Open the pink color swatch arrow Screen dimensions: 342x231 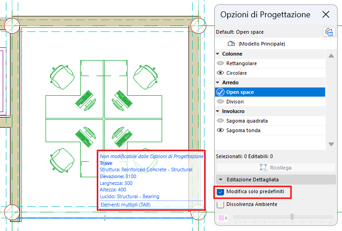coord(226,218)
